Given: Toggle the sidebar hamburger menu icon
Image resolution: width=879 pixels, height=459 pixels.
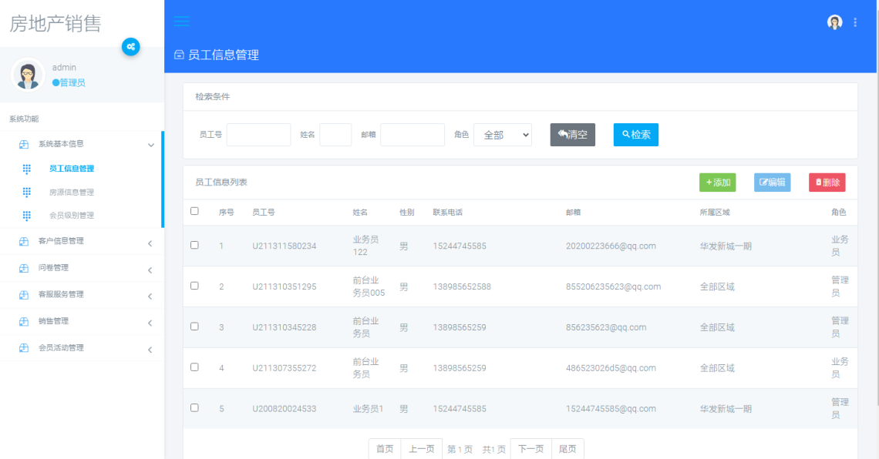Looking at the screenshot, I should click(181, 22).
